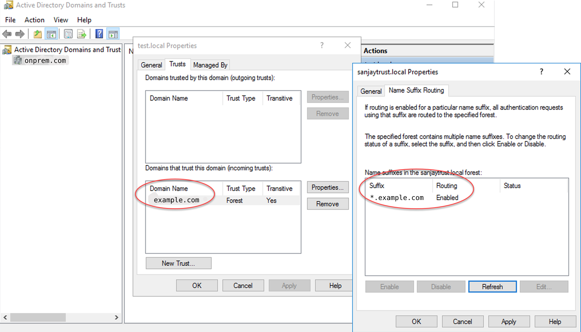Viewport: 581px width, 332px height.
Task: Click right arrow of tree pane scrollbar
Action: 116,317
